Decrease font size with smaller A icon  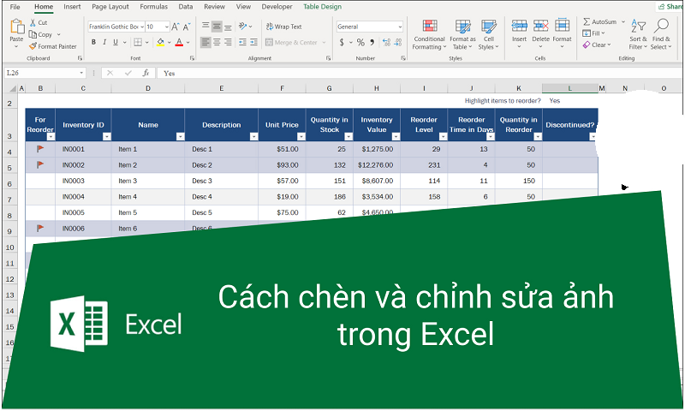187,27
